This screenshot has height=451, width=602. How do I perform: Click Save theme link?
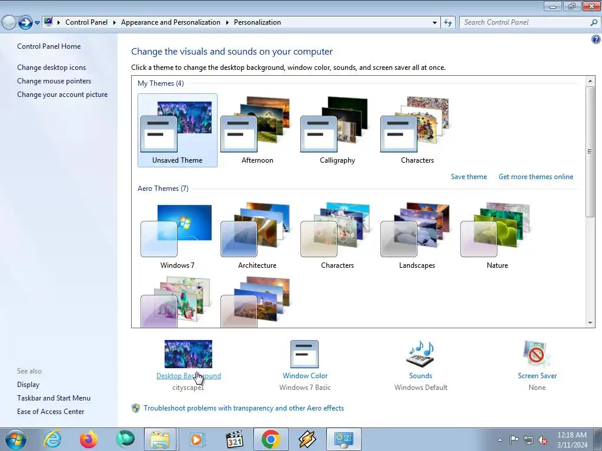pos(469,177)
